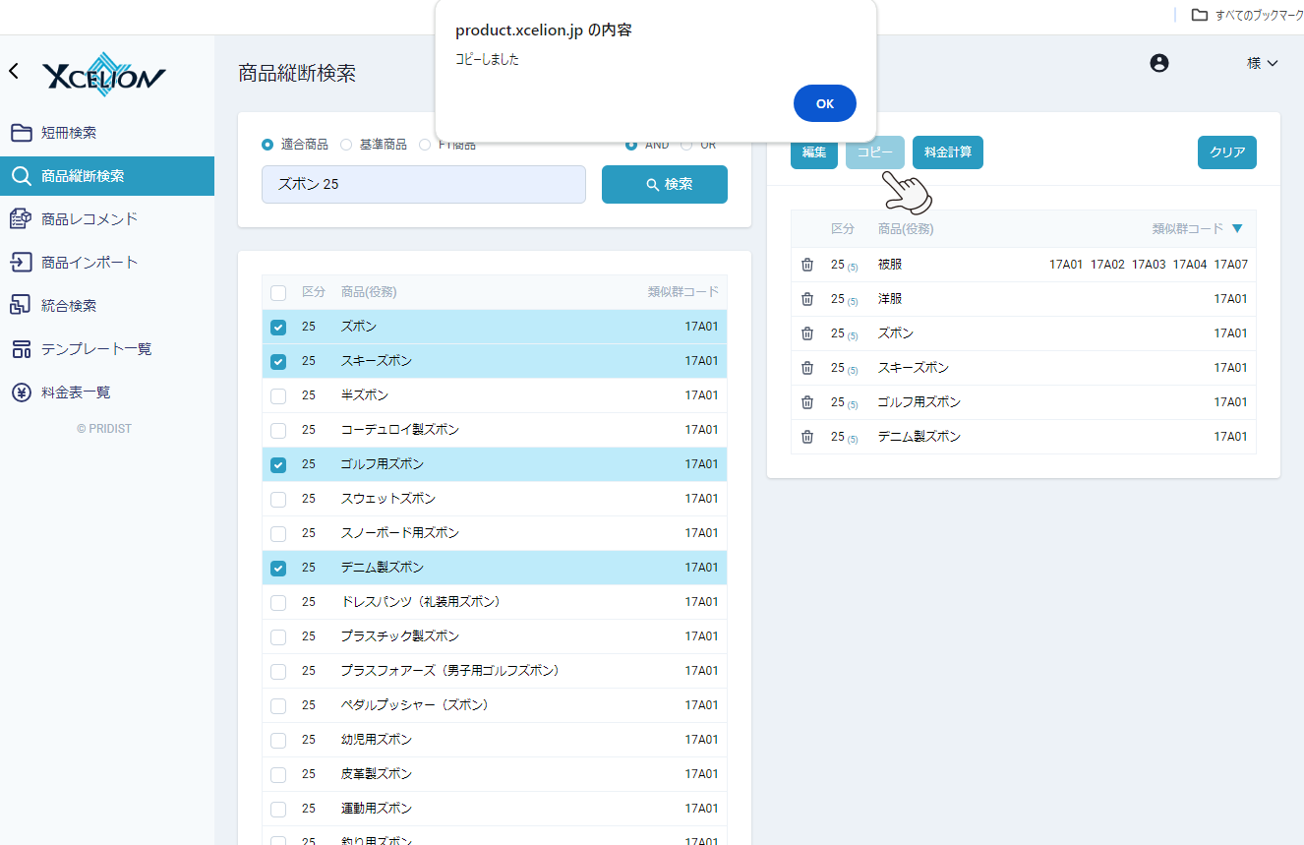Check the スウェットズボン checkbox
This screenshot has width=1304, height=845.
[278, 499]
